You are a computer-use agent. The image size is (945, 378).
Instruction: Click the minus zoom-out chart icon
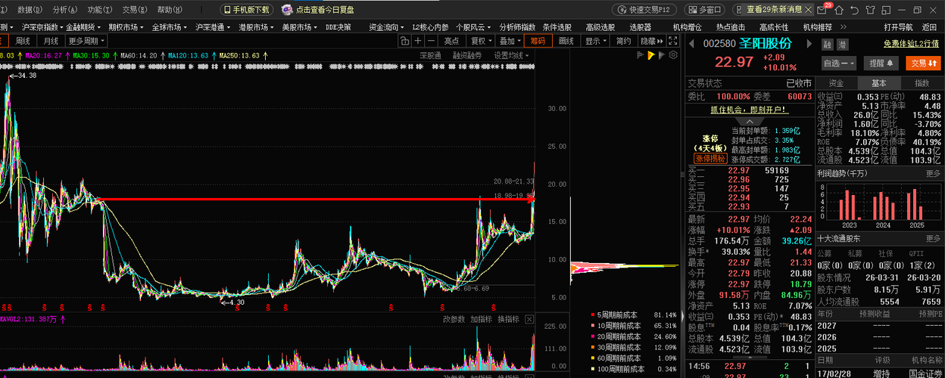coord(431,41)
